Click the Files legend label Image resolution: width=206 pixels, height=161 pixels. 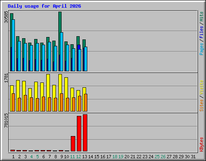(x=202, y=32)
